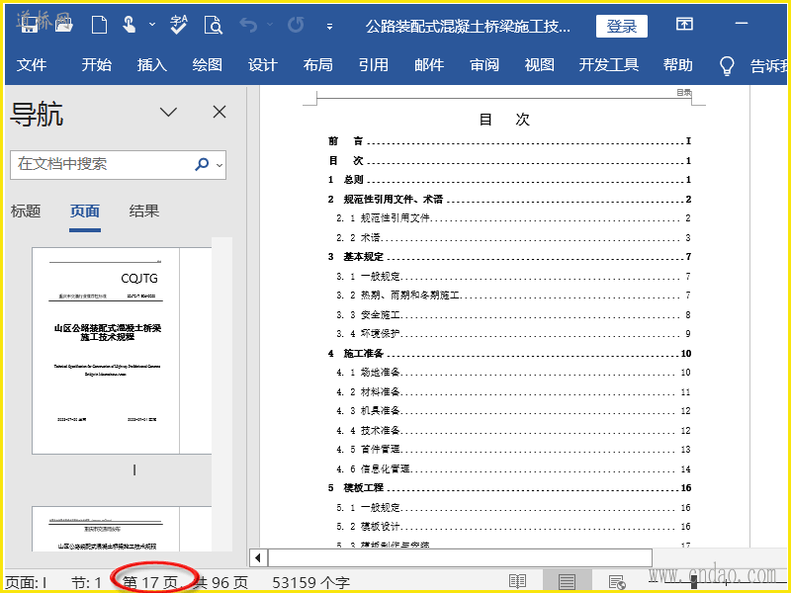Go to the 设计 ribbon tab
The image size is (791, 593).
coord(263,65)
